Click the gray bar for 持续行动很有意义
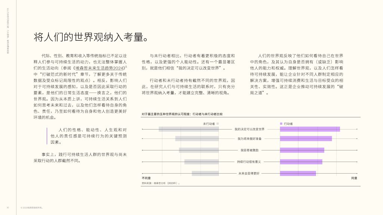This screenshot has width=383, height=215. (x=202, y=162)
